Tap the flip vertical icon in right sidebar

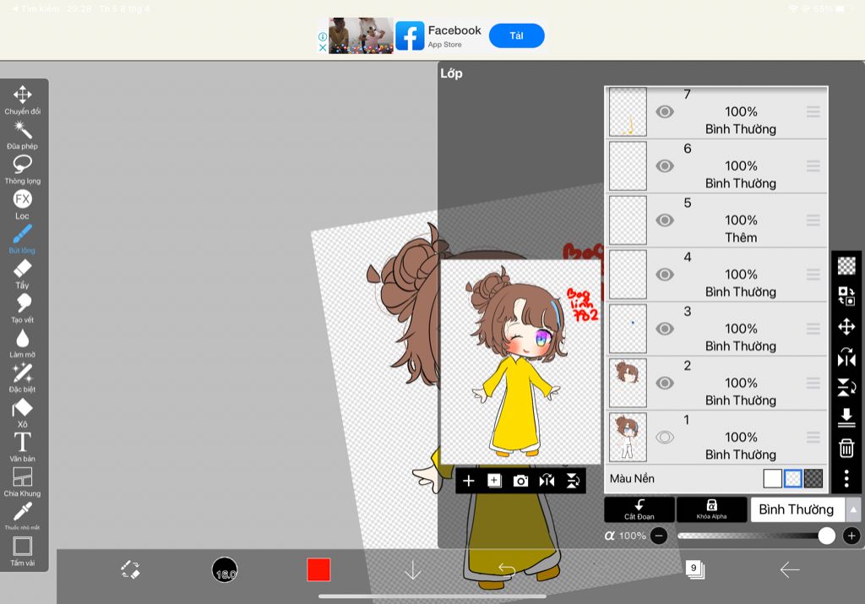[x=846, y=387]
